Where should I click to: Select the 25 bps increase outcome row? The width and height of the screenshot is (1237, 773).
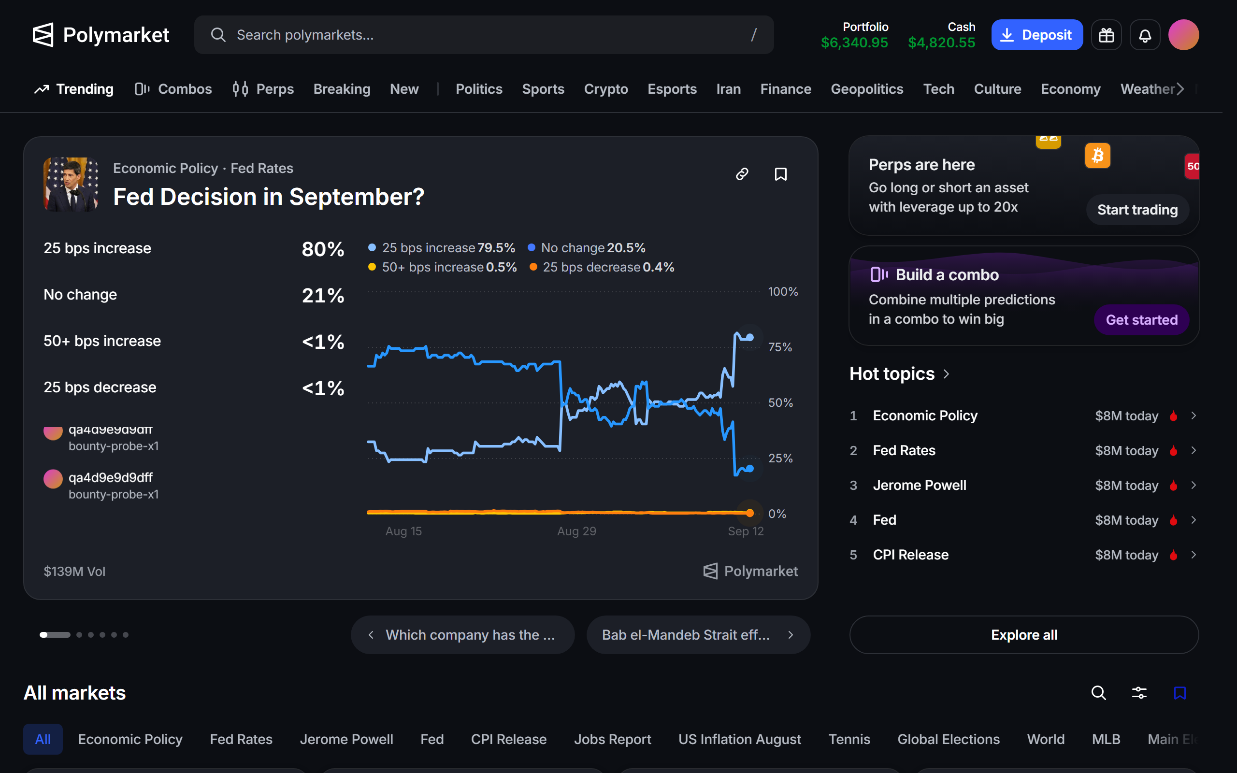click(194, 248)
